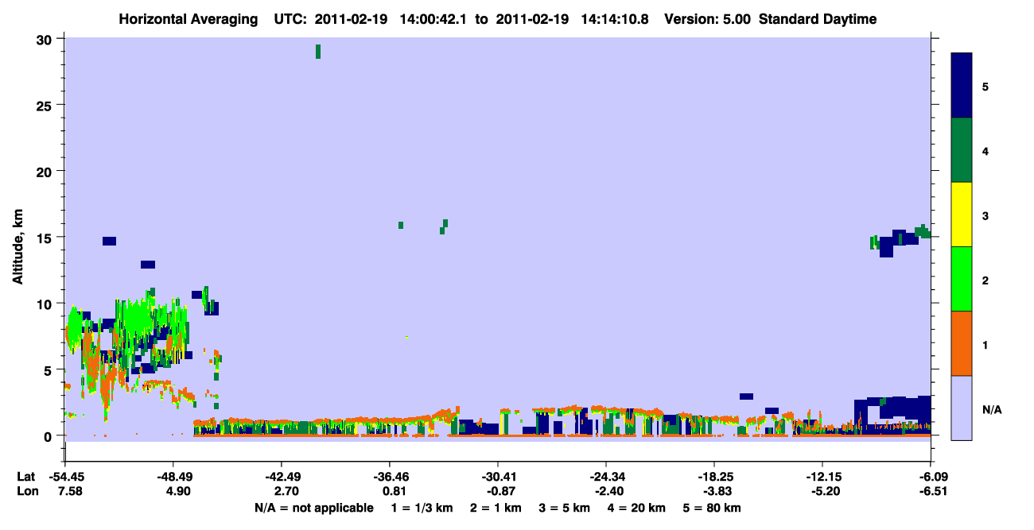Click legend text '5 = 80 km'

click(712, 508)
